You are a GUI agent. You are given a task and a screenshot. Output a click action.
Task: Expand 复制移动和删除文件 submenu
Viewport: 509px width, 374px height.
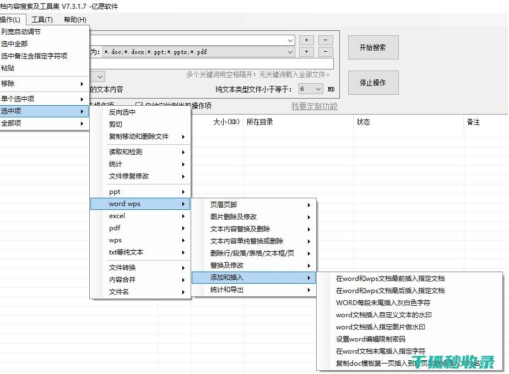click(x=140, y=137)
